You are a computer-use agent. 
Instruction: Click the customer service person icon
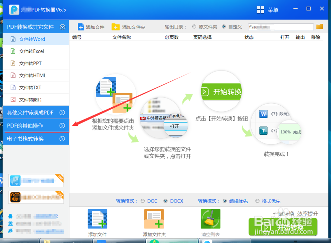[x=10, y=223]
